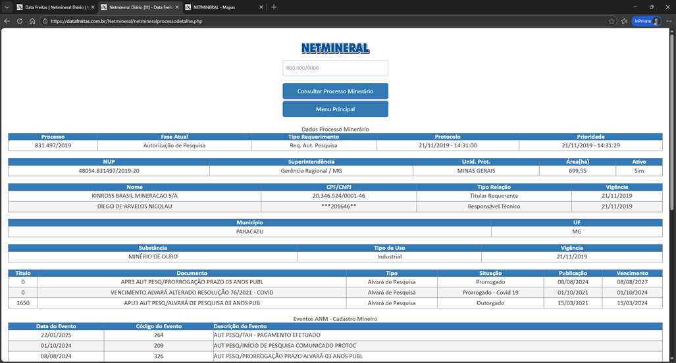Close the Netmineral Diário [!!!] tab
This screenshot has height=363, width=676.
(177, 7)
